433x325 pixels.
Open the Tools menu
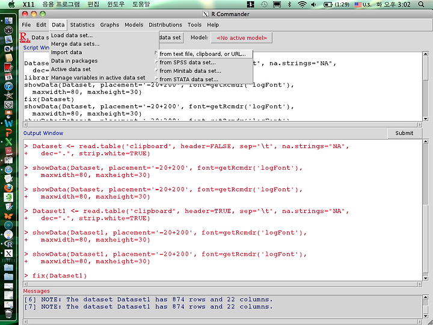pyautogui.click(x=194, y=25)
